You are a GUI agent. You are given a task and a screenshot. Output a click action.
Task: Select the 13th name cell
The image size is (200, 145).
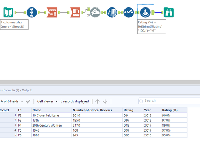point(51,120)
